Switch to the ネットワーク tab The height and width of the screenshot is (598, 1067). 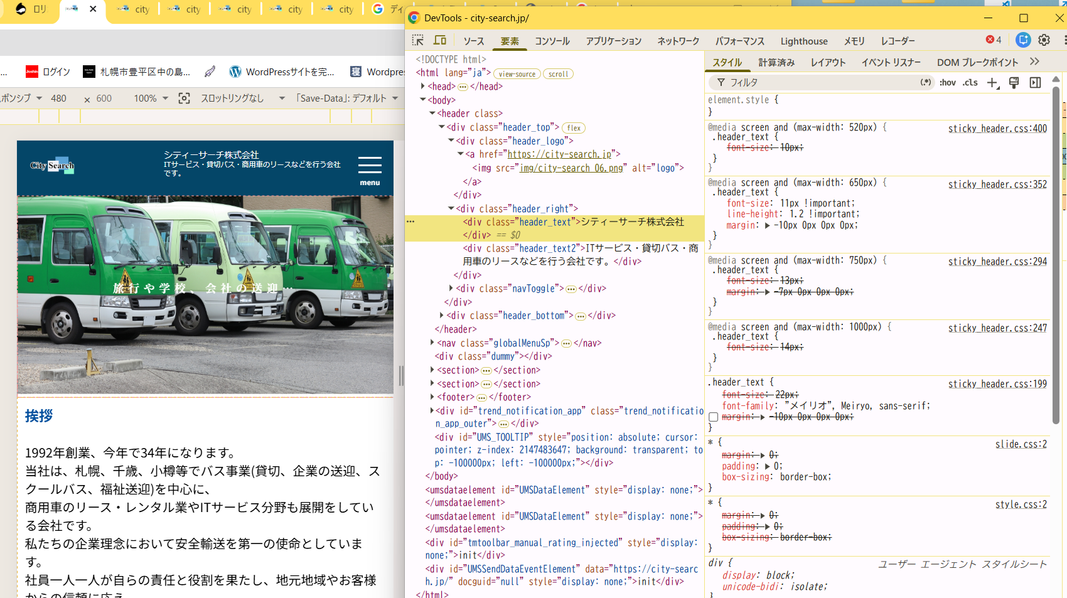click(678, 41)
